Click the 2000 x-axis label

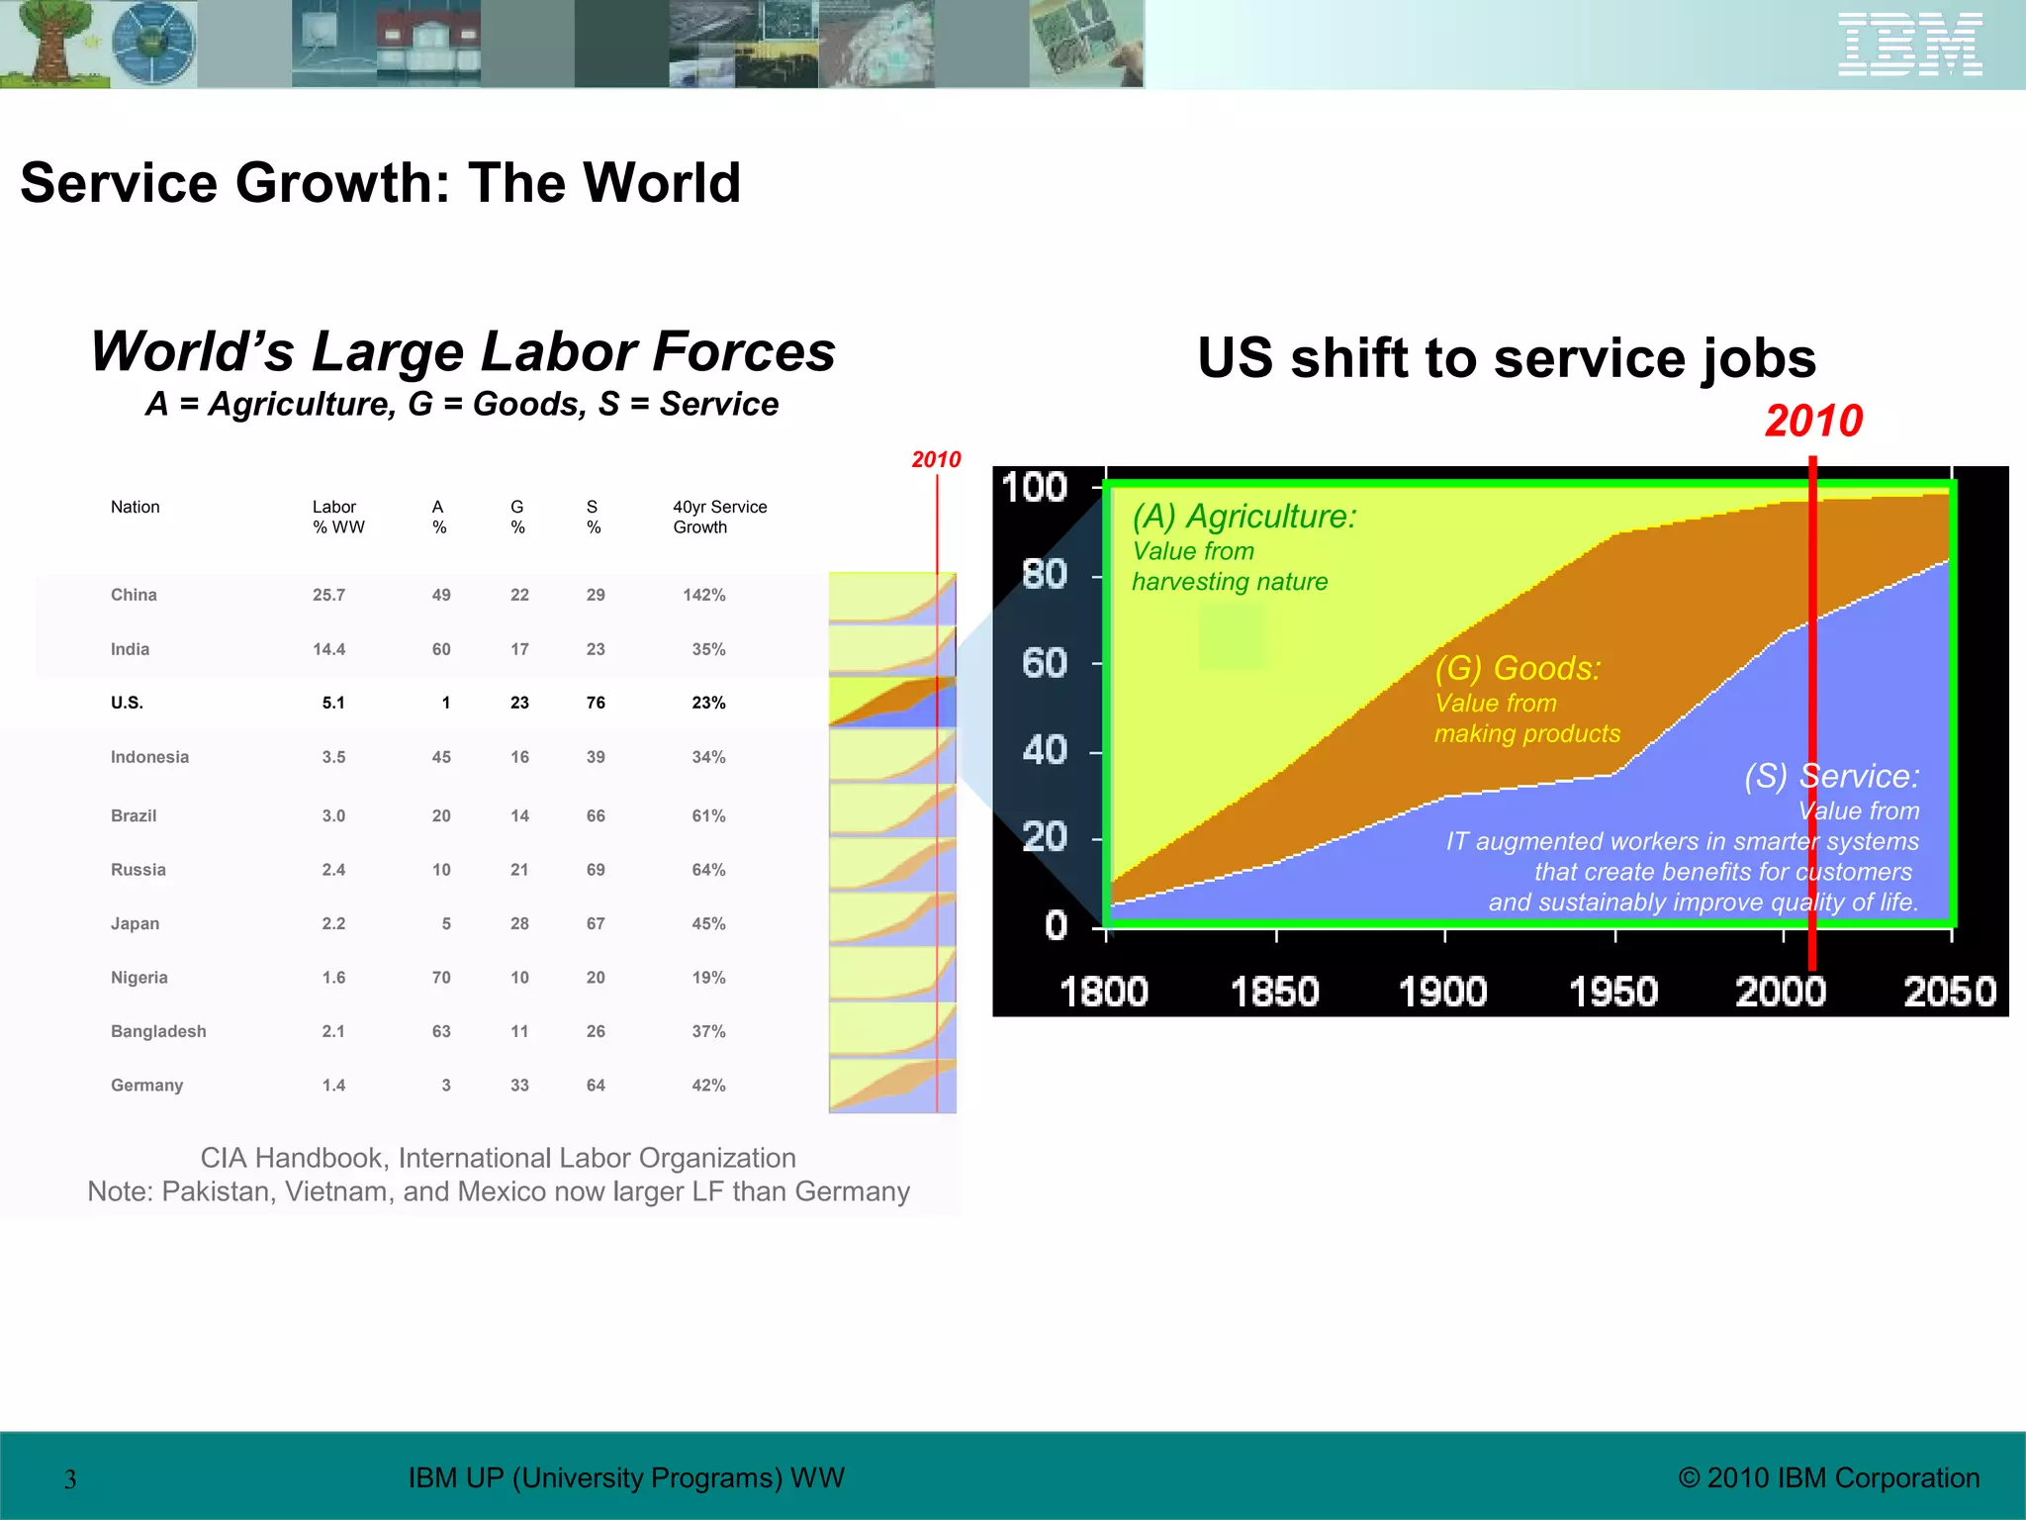click(x=1780, y=992)
